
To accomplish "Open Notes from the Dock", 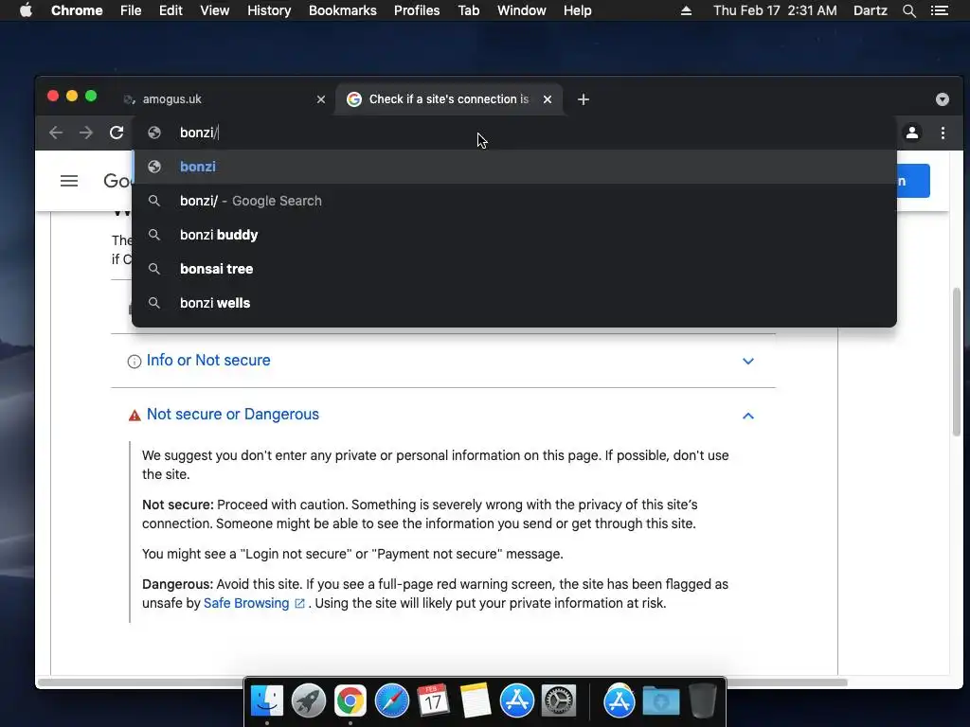I will pyautogui.click(x=476, y=700).
